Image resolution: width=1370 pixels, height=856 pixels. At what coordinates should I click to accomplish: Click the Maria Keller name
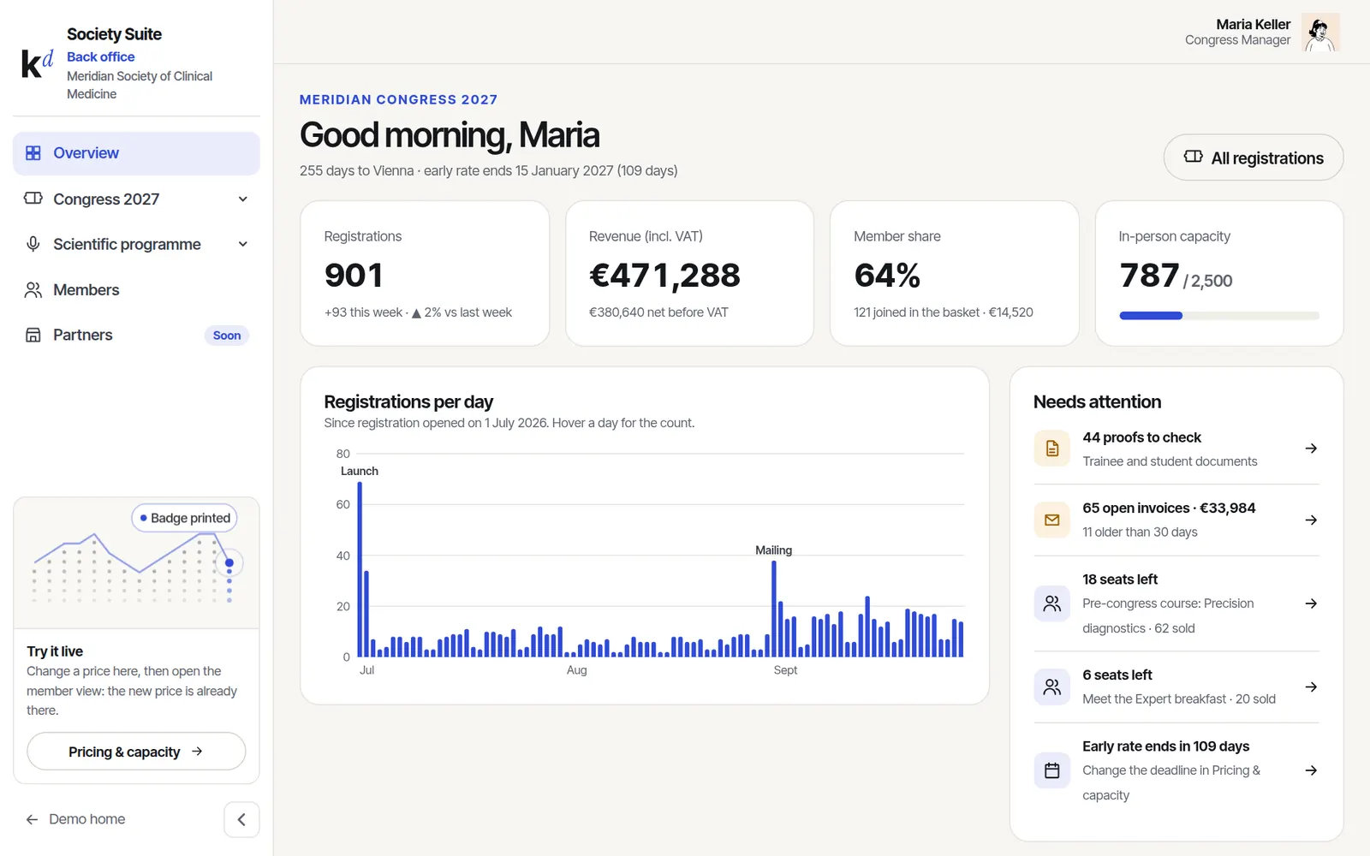1253,24
